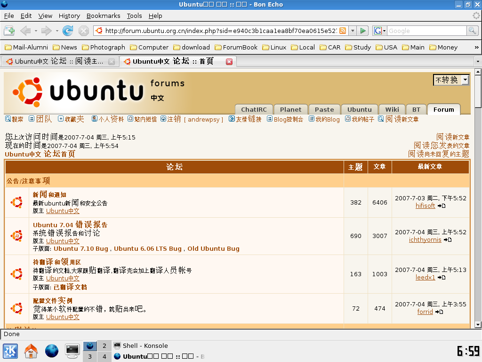482x362 pixels.
Task: Switch to the Shell - Konsole taskbar entry
Action: pos(140,346)
